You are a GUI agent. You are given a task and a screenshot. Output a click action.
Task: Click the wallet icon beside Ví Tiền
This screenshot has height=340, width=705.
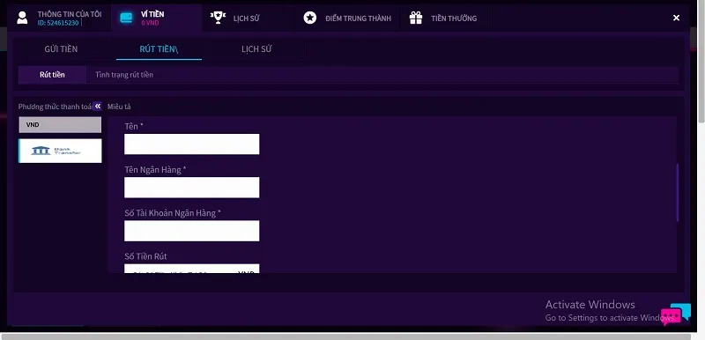coord(126,18)
